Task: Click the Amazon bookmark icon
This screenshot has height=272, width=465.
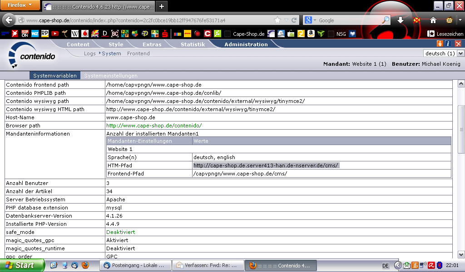Action: coord(311,34)
